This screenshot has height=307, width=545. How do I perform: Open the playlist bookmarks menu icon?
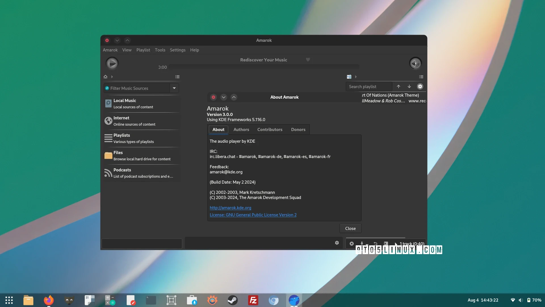click(421, 77)
